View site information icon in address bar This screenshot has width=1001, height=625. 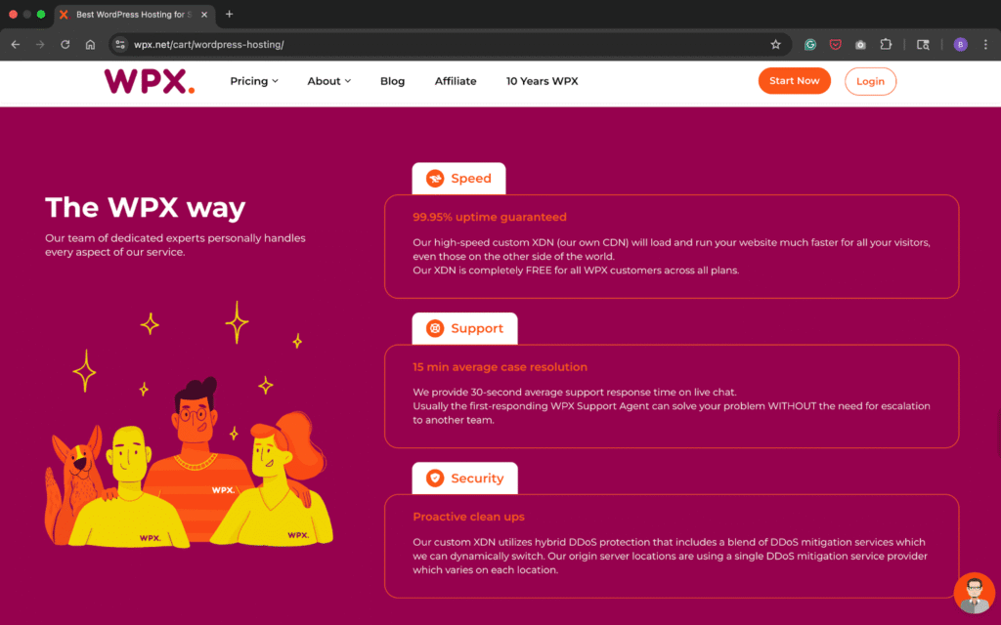click(120, 44)
